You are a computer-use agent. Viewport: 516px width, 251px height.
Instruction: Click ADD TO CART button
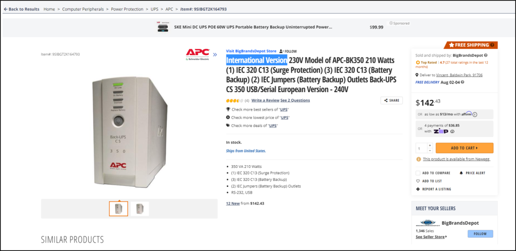pos(464,148)
